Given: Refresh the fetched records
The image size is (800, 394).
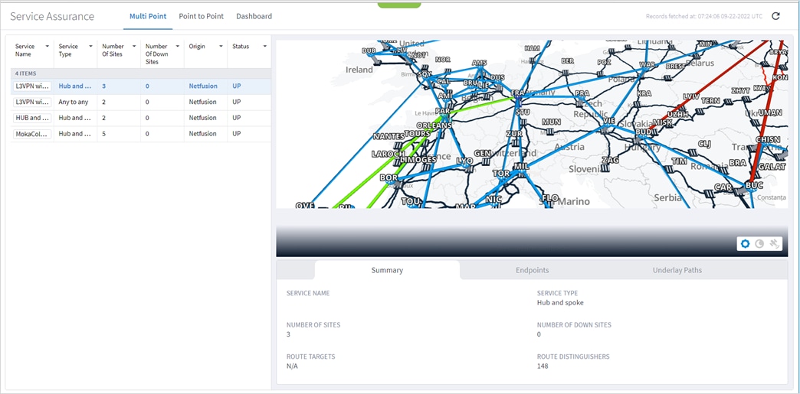Looking at the screenshot, I should [x=775, y=16].
